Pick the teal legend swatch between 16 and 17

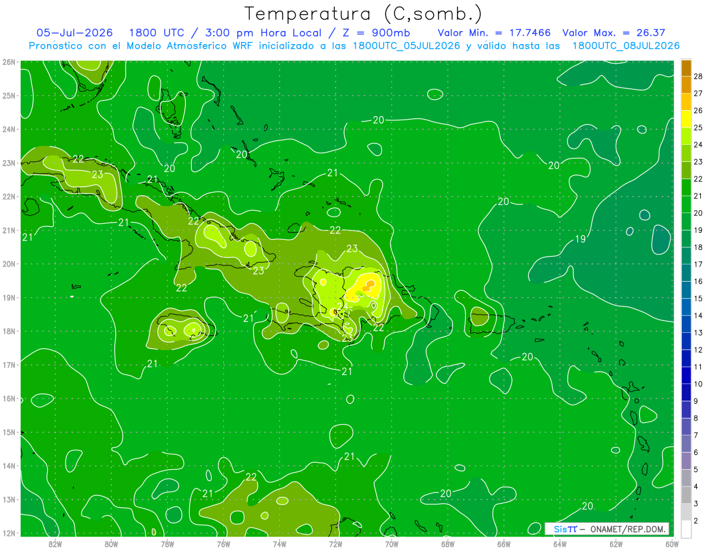click(x=686, y=273)
